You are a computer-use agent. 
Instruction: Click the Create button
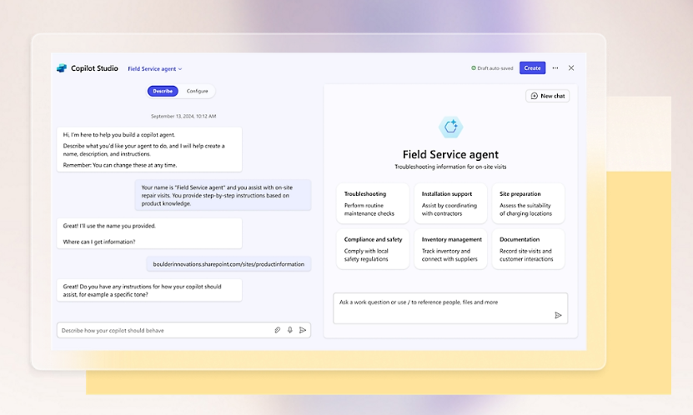(532, 68)
